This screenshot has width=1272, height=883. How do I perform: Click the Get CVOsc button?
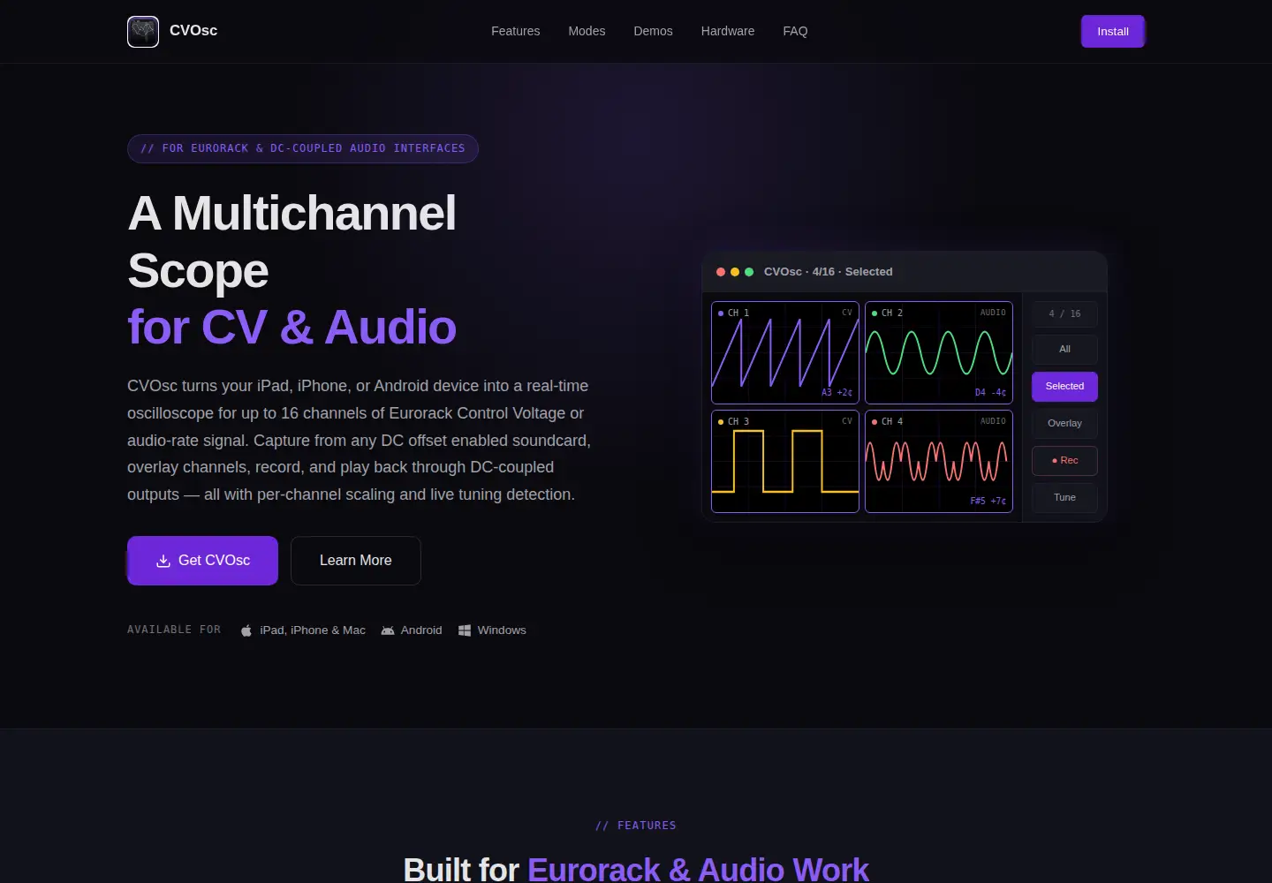202,561
